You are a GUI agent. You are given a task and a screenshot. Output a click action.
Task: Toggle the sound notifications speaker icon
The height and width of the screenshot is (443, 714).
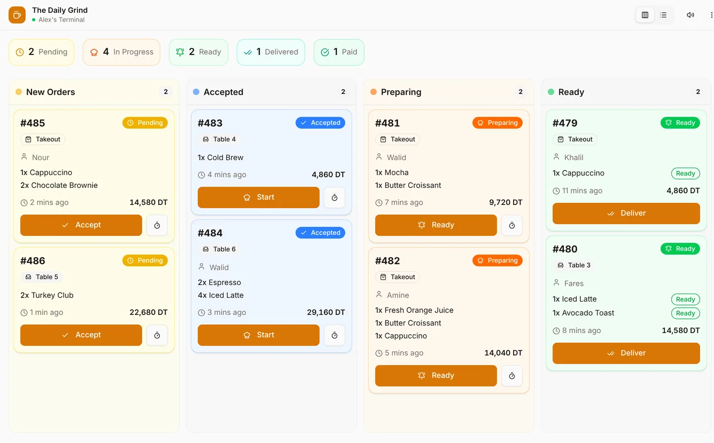coord(690,15)
